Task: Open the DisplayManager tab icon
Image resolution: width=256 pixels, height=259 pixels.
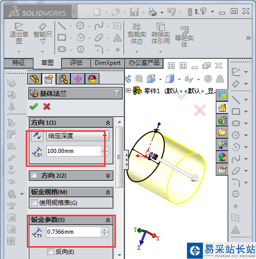Action: click(92, 79)
